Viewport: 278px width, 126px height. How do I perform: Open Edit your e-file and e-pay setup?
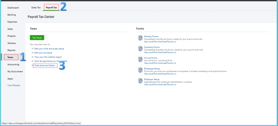[x=49, y=49]
